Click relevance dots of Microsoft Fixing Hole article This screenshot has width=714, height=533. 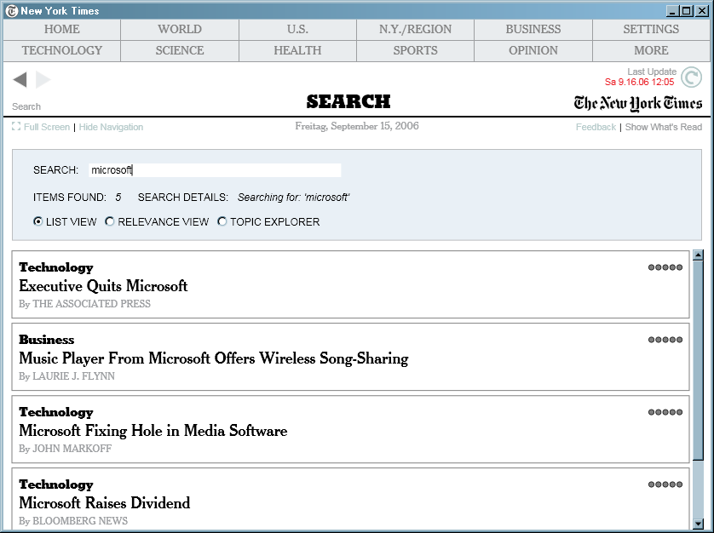[x=665, y=412]
